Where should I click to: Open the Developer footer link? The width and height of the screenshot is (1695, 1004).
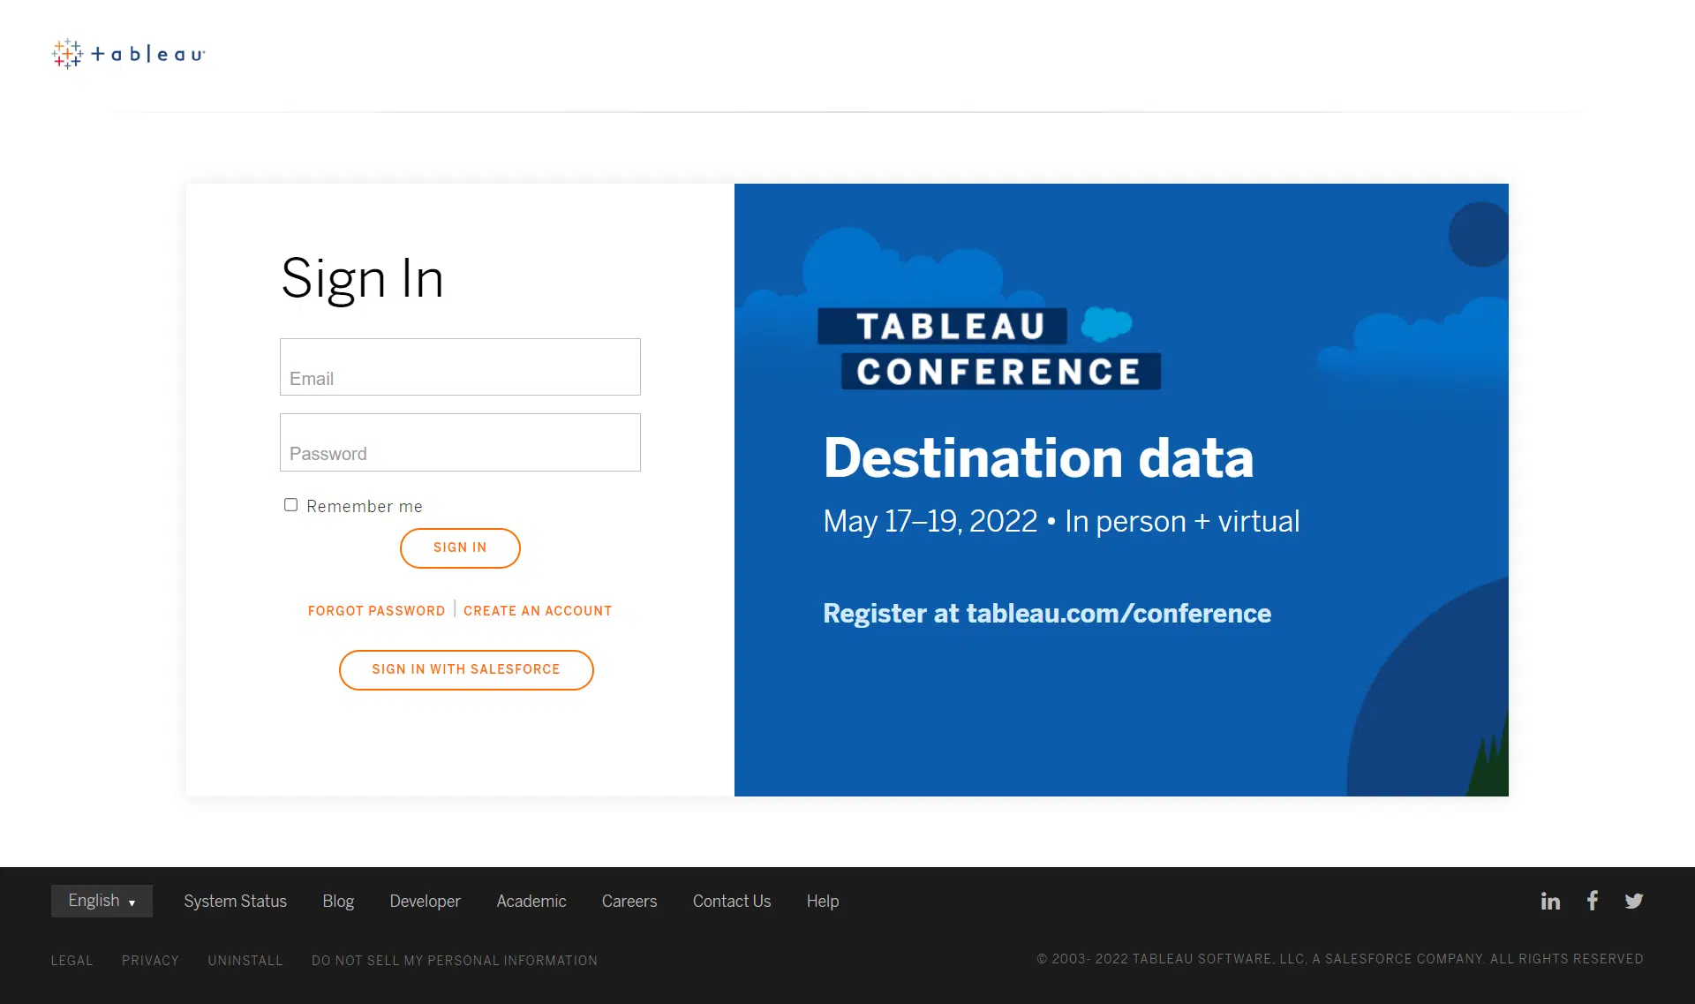coord(425,901)
